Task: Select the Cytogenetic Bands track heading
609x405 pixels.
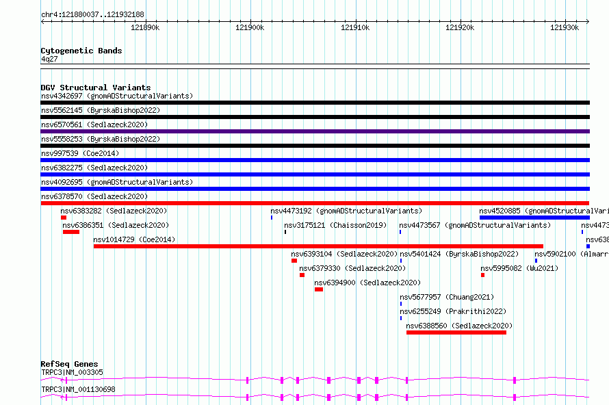Action: pyautogui.click(x=81, y=51)
